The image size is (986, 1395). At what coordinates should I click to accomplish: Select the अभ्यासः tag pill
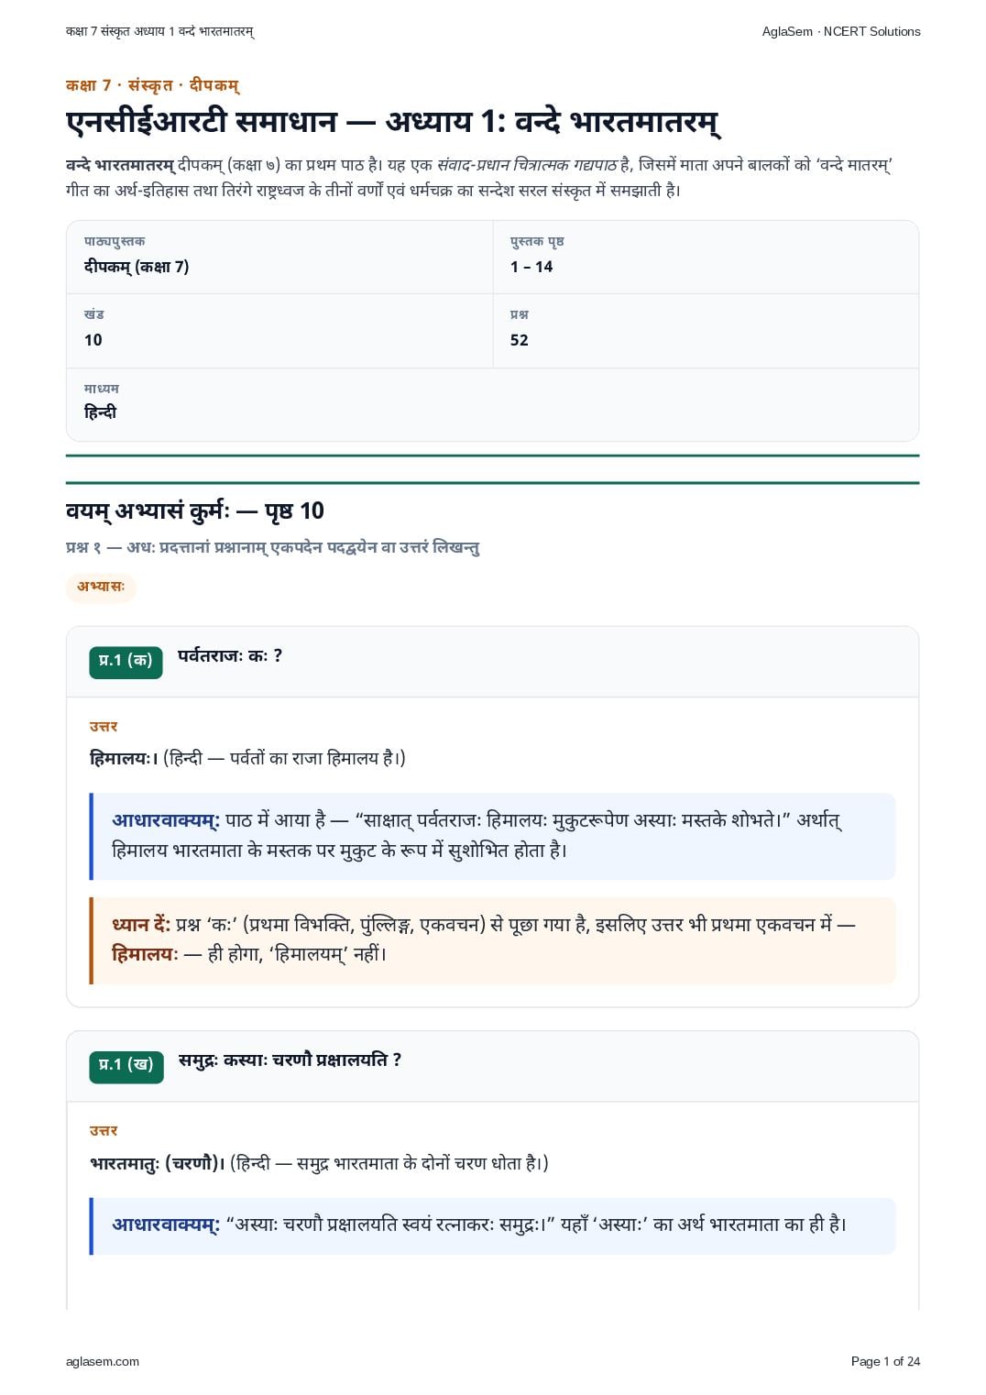point(101,588)
